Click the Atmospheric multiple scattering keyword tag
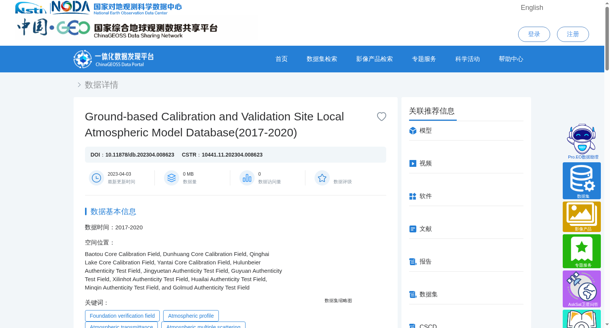 point(203,325)
